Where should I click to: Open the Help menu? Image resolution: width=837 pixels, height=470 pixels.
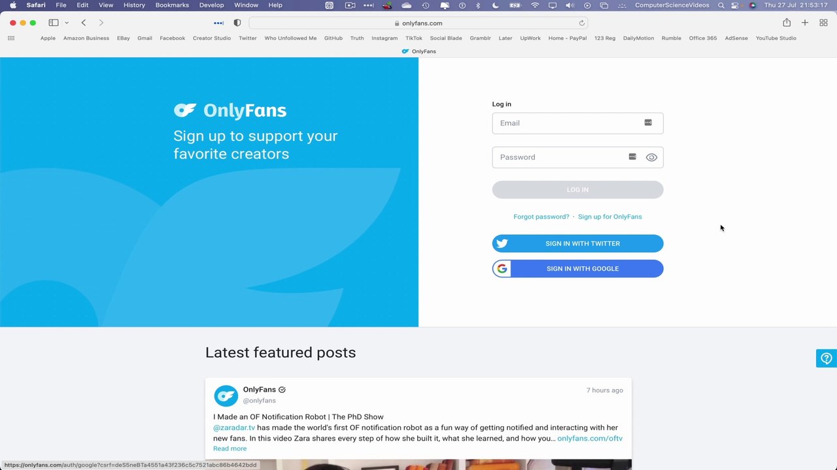pos(275,5)
